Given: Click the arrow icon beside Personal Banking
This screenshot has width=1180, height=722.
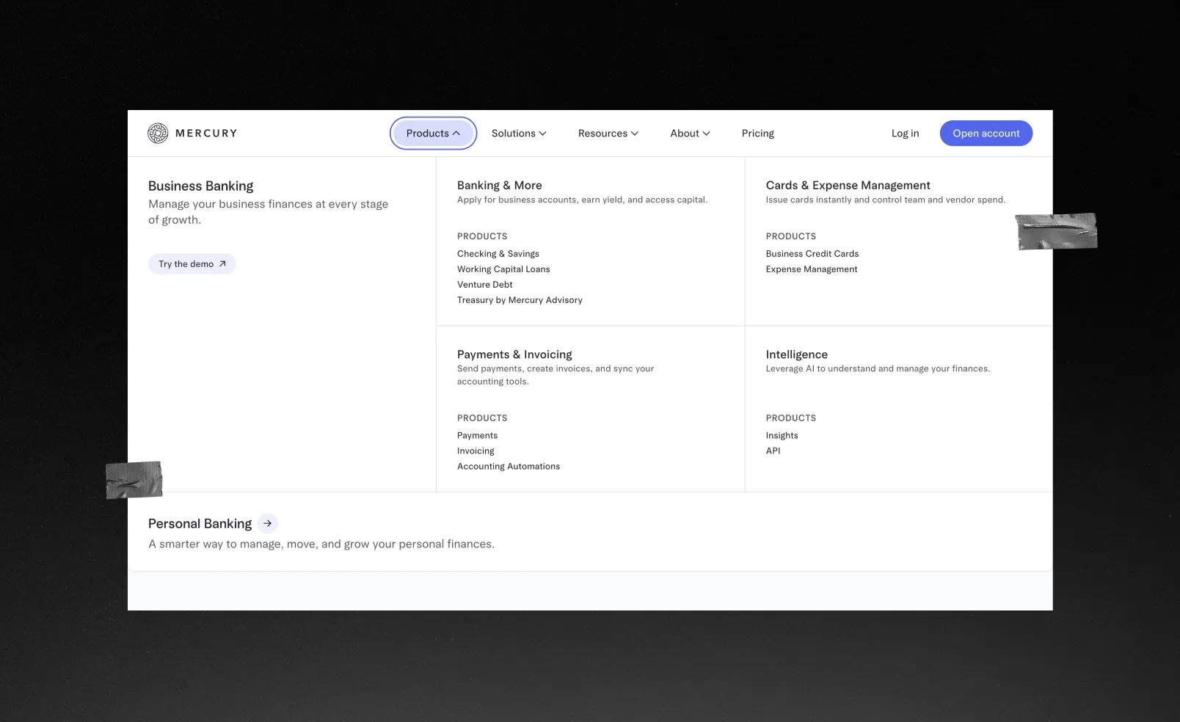Looking at the screenshot, I should (x=268, y=523).
